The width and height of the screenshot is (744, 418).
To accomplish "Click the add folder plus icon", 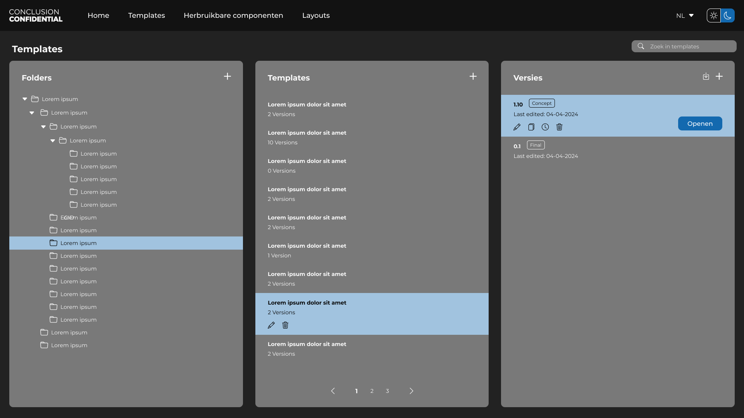I will click(x=227, y=76).
